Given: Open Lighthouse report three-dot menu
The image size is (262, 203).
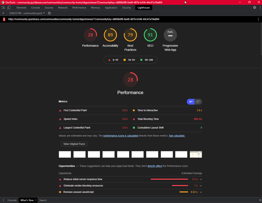Looking at the screenshot, I should point(258,19).
